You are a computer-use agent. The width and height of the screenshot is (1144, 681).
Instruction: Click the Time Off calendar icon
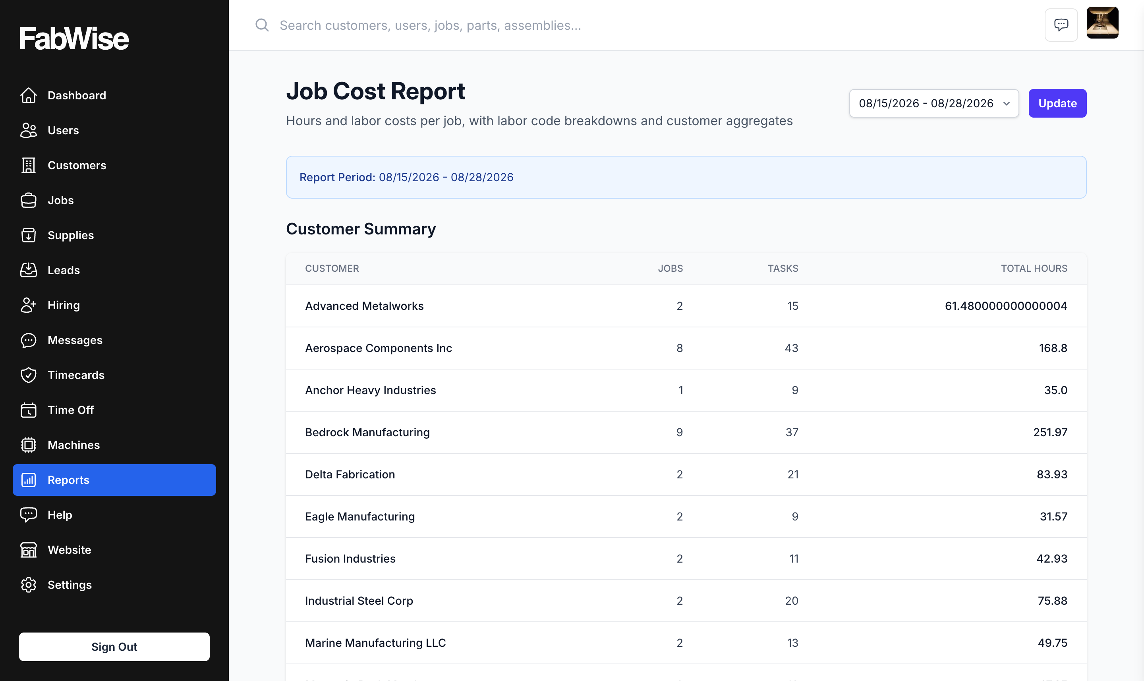tap(29, 410)
